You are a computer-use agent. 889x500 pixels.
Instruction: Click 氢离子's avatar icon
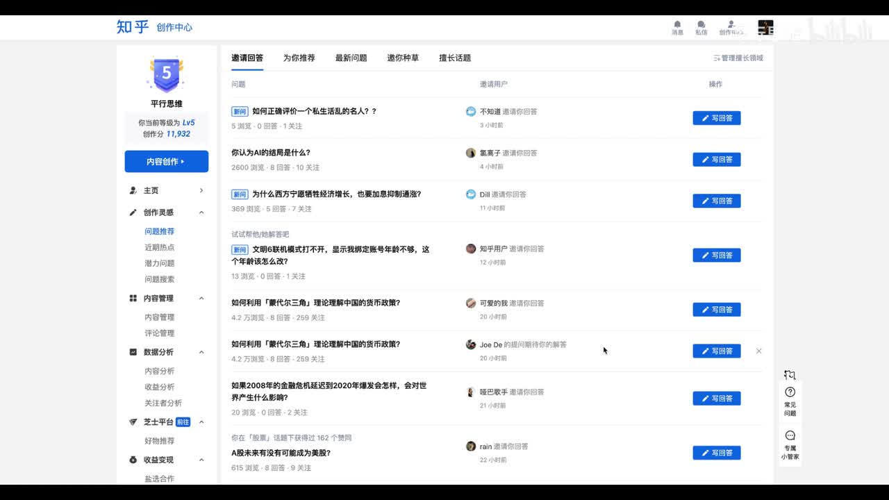click(471, 153)
